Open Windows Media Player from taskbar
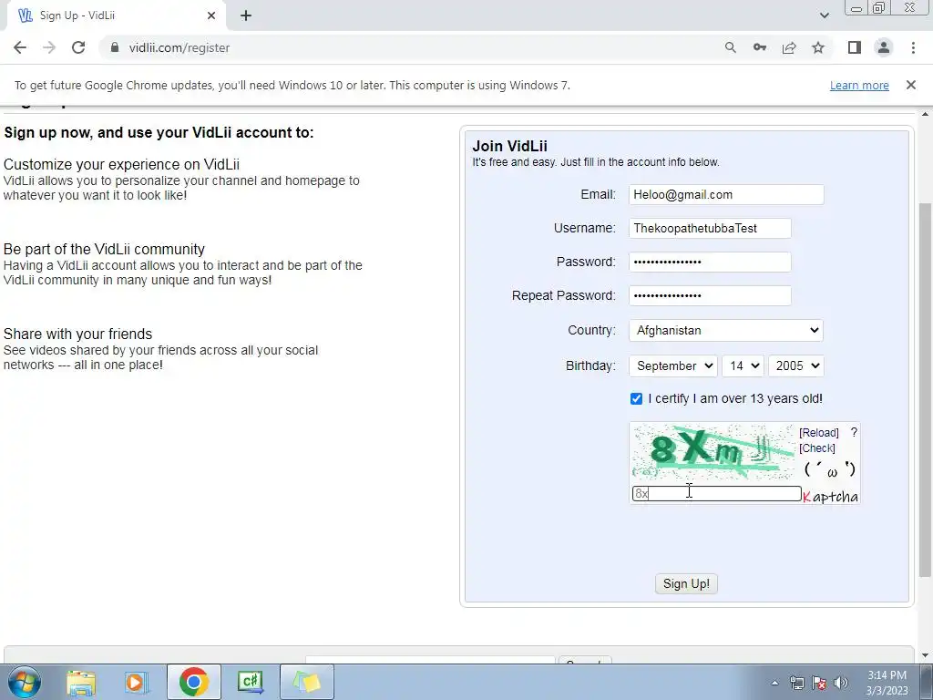Viewport: 933px width, 700px height. (x=137, y=682)
